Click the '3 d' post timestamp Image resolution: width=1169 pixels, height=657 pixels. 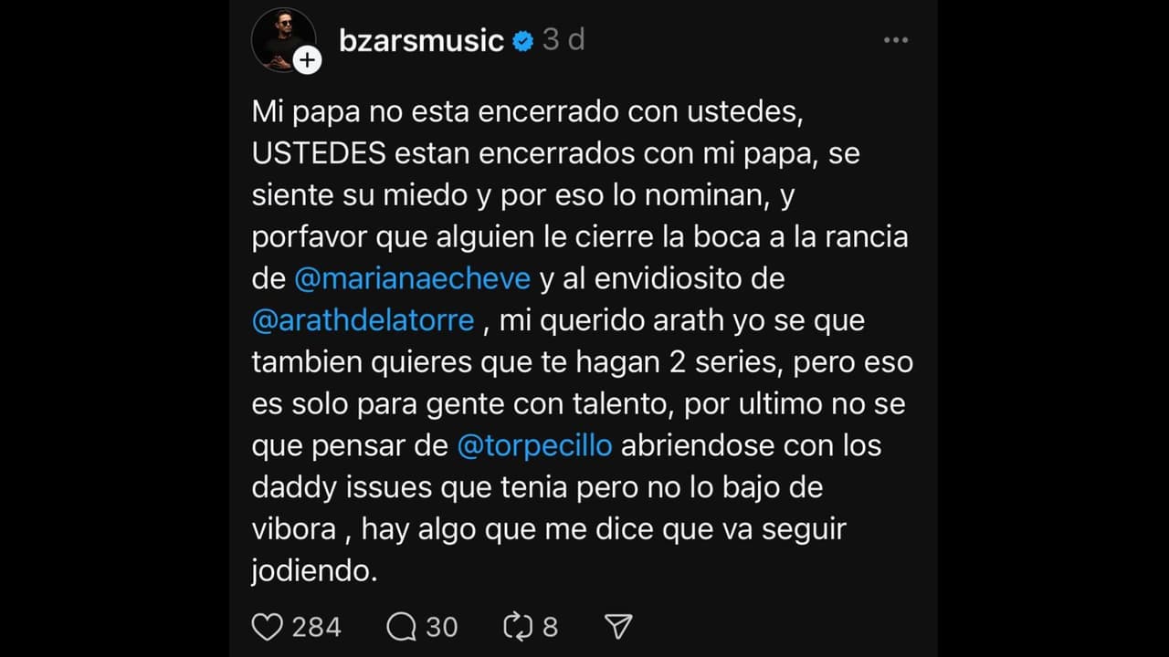click(x=563, y=40)
